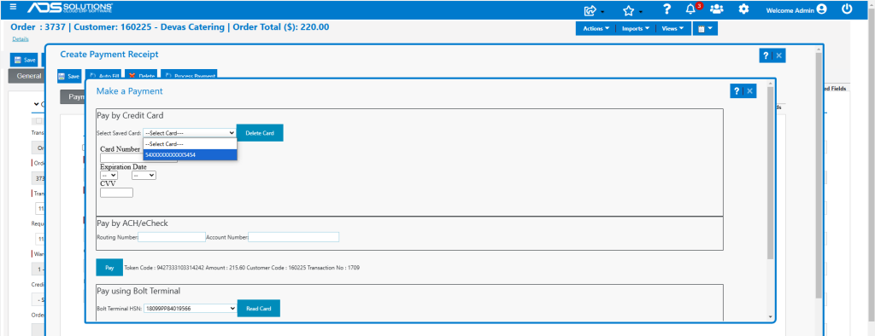Click the Account Number field

(294, 237)
